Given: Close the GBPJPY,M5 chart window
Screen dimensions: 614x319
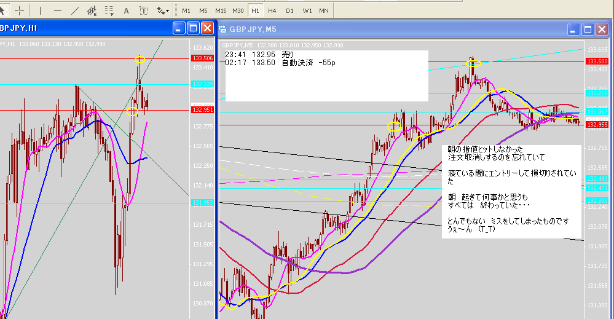Looking at the screenshot, I should [602, 30].
